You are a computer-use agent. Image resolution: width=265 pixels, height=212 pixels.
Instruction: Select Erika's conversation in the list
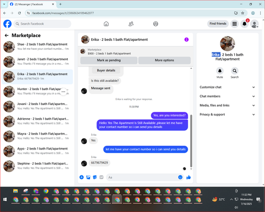(37, 77)
